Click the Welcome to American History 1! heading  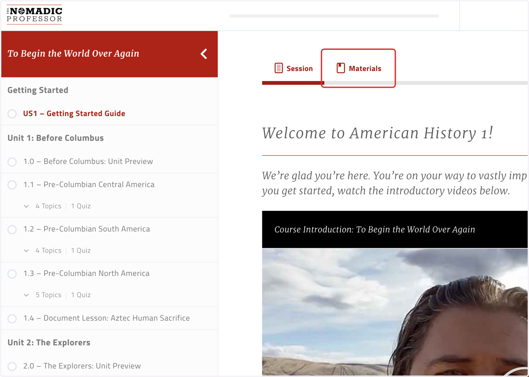point(377,133)
